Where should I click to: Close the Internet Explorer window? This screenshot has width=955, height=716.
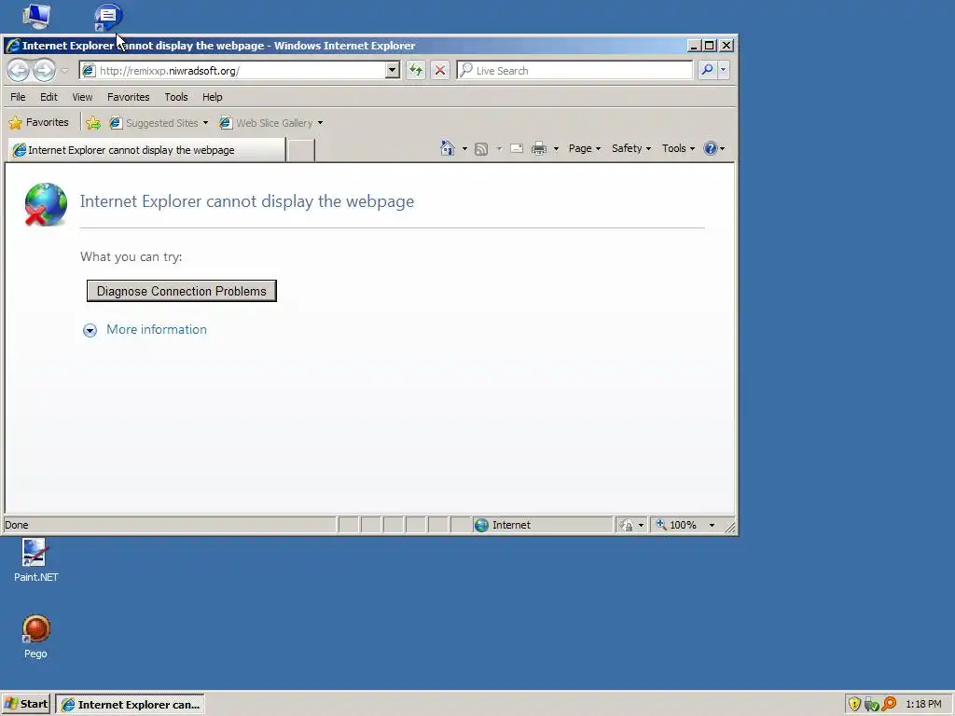click(727, 46)
